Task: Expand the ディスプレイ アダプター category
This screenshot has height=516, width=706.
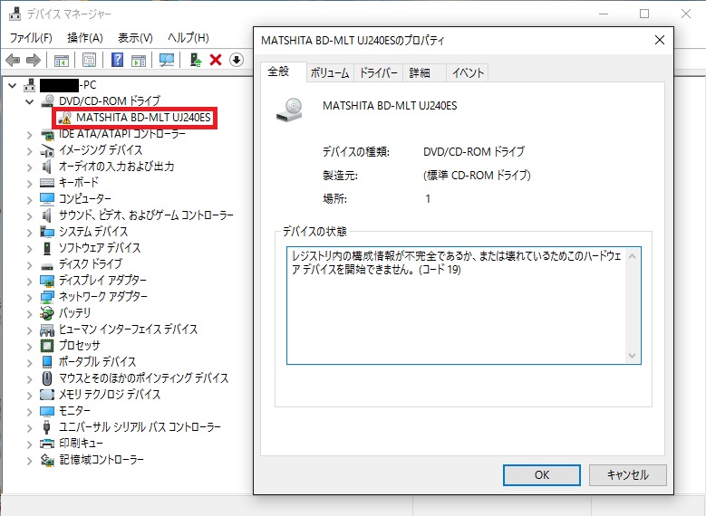Action: pos(30,281)
